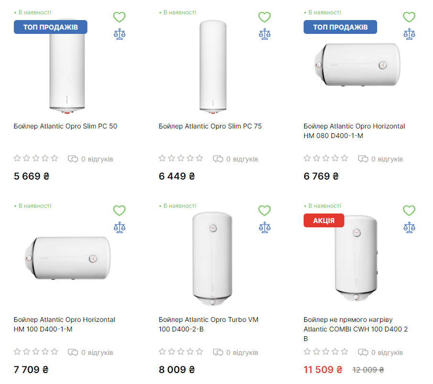Open Бойлер Atlantic Opro Slim PC 50 link
Screen dimensions: 433x384
coord(65,127)
